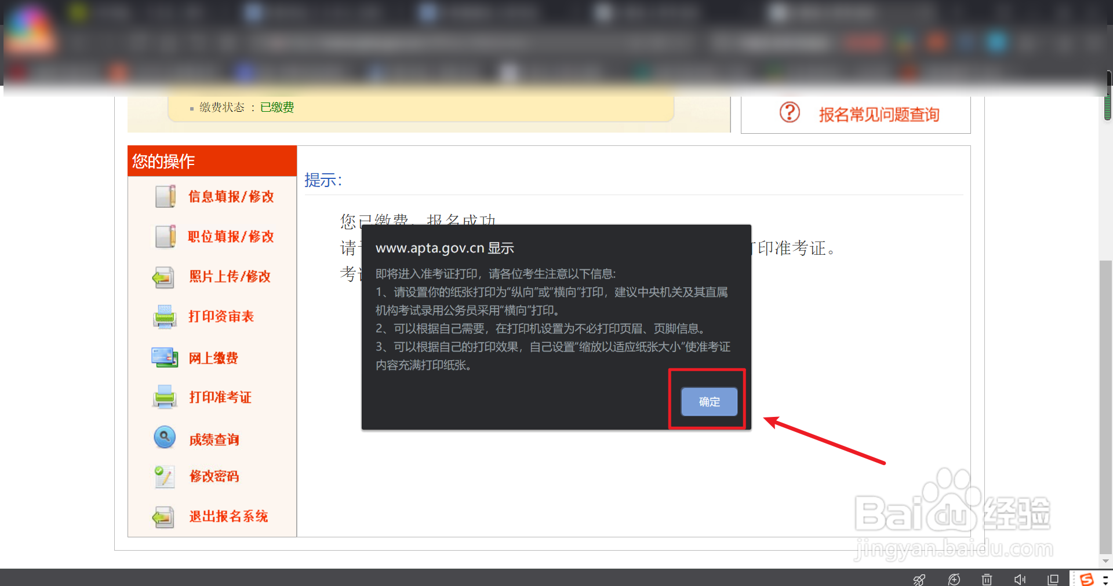
Task: Click the browser doctor plus icon in status bar
Action: point(954,580)
